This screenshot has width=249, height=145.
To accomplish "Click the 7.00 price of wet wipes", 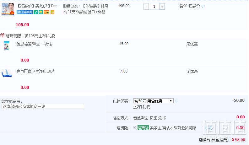I will pos(124,71).
